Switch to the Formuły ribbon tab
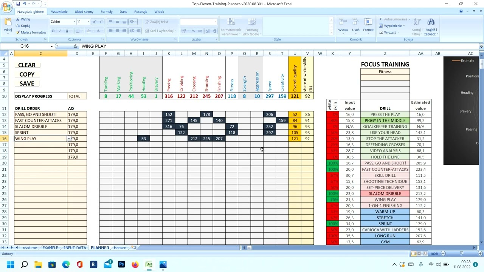 pos(107,12)
